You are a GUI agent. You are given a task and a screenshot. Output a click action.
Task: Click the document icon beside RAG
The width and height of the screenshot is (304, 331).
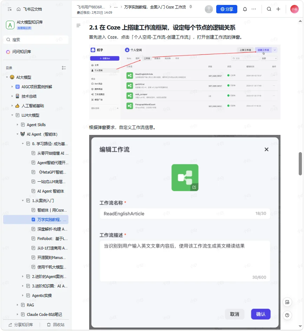(23, 305)
